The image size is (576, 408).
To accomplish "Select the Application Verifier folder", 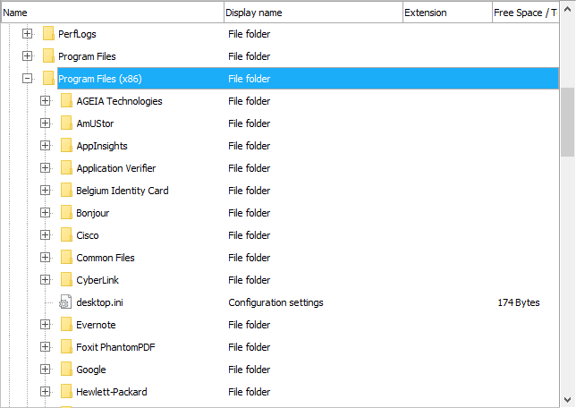I will 116,168.
